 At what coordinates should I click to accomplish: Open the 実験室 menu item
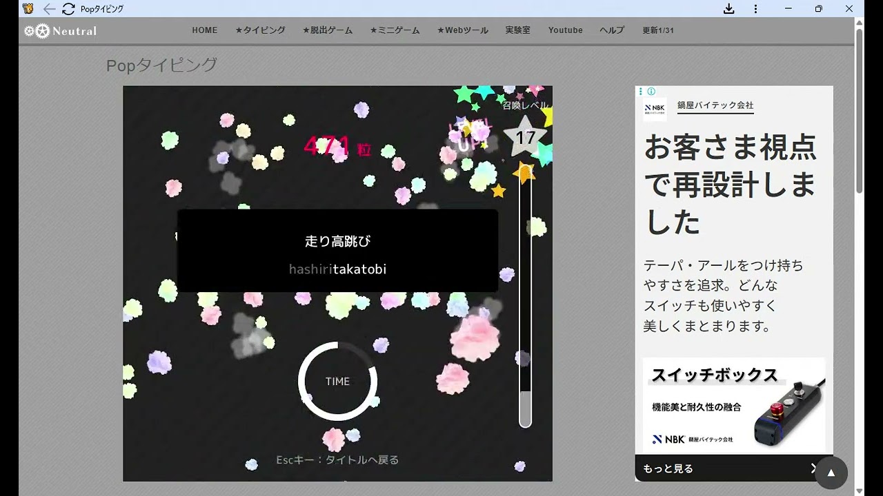517,30
